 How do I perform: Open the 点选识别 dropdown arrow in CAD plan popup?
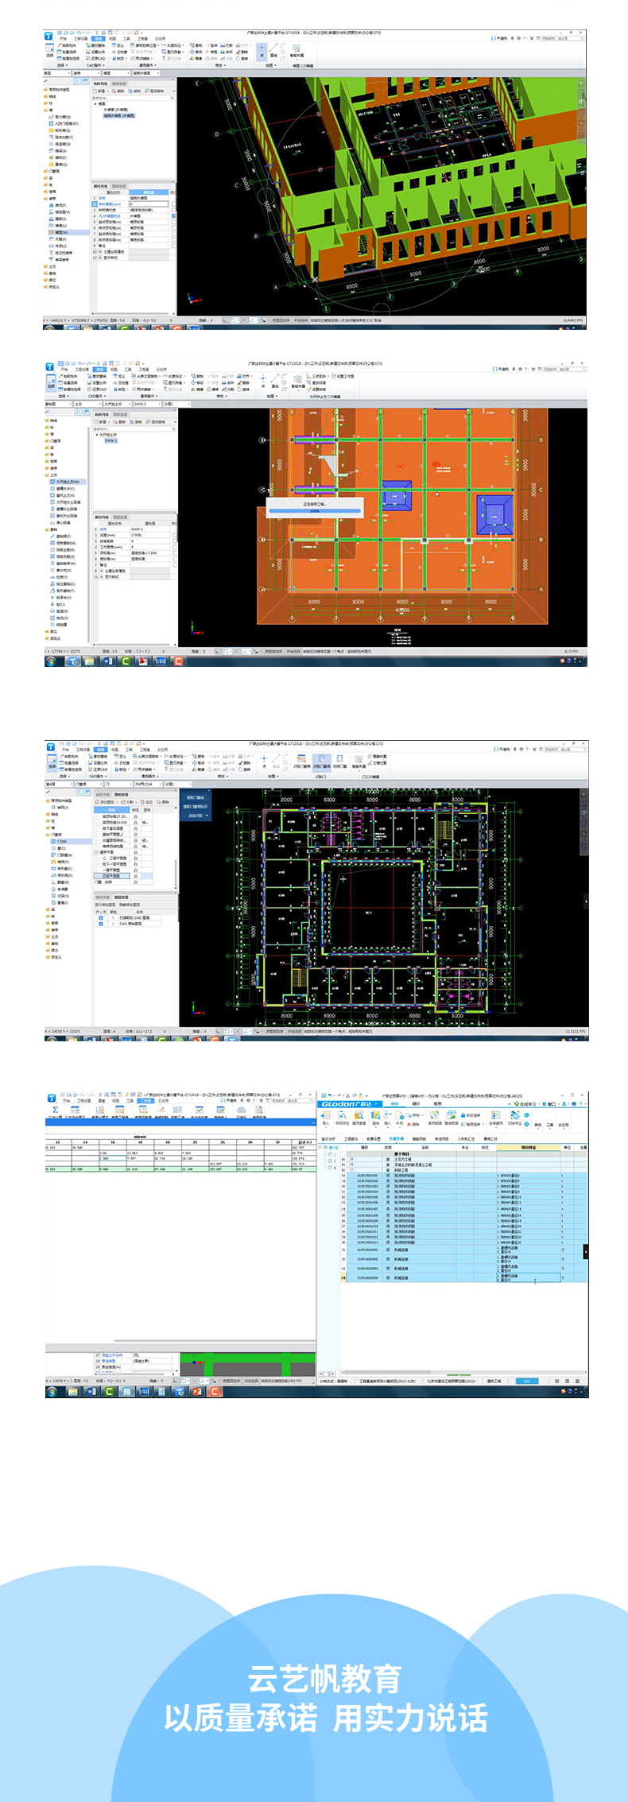click(207, 815)
